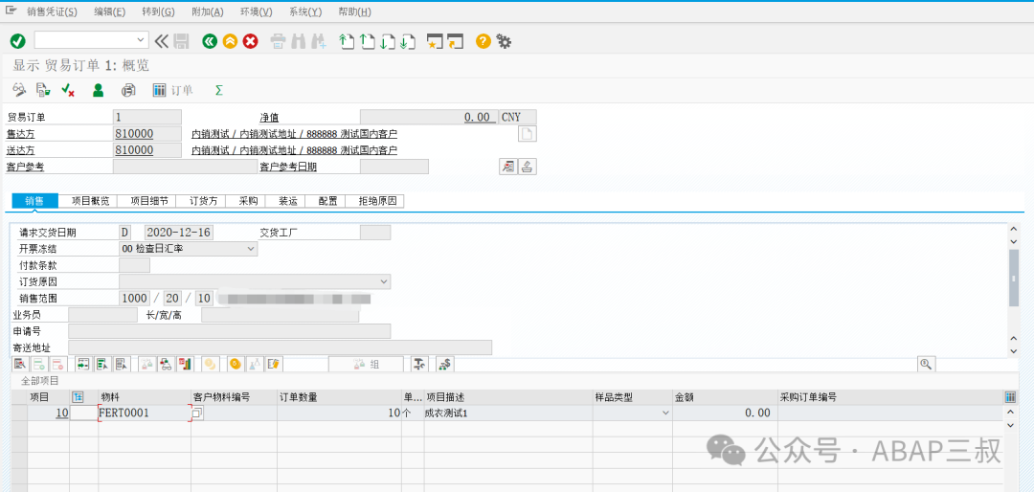Click the 付款条款 input field

[135, 265]
